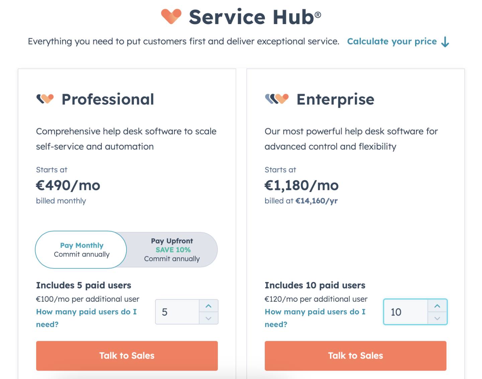
Task: Click Talk to Sales under Enterprise plan
Action: [355, 356]
